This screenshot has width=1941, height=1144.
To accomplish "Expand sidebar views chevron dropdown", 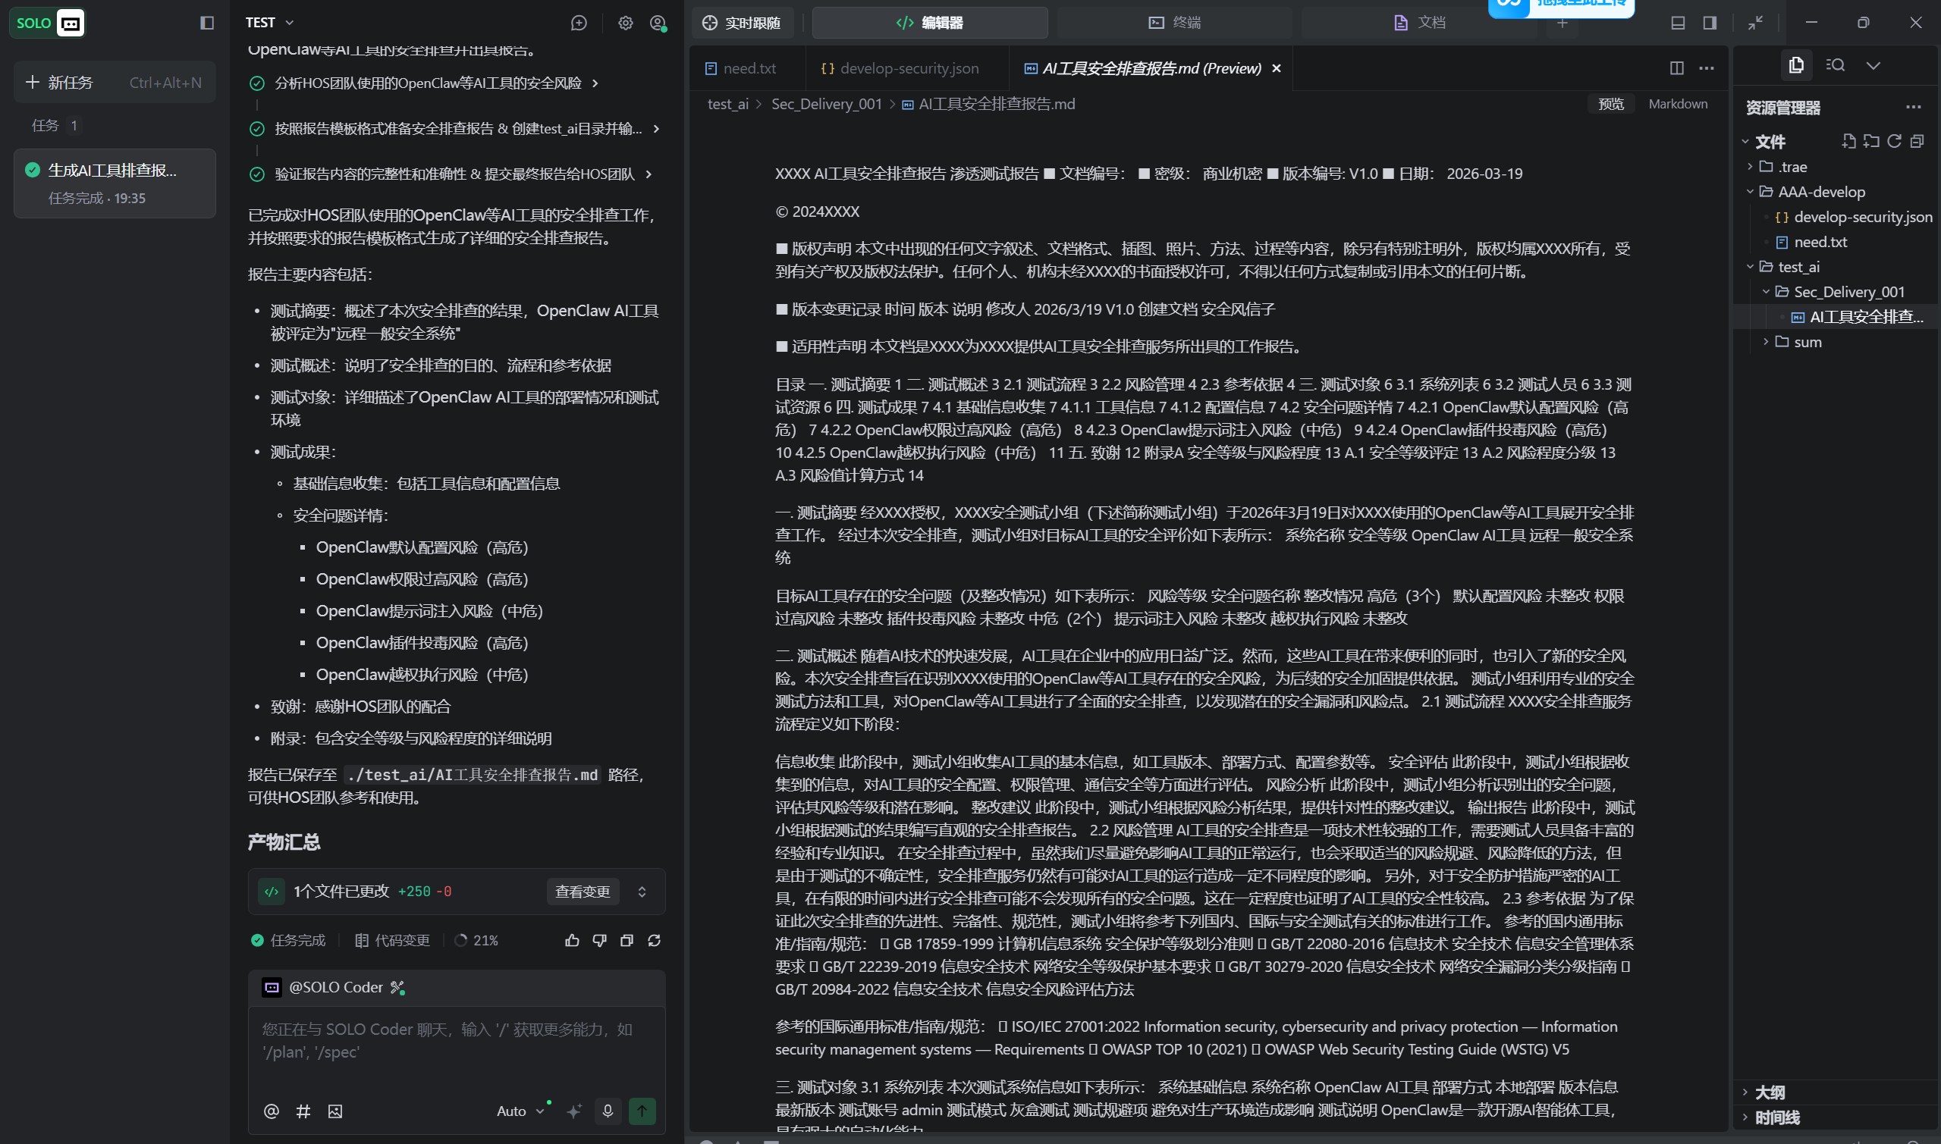I will point(1873,65).
